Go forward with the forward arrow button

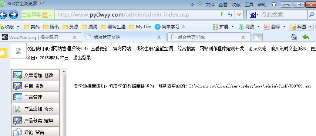13,15
